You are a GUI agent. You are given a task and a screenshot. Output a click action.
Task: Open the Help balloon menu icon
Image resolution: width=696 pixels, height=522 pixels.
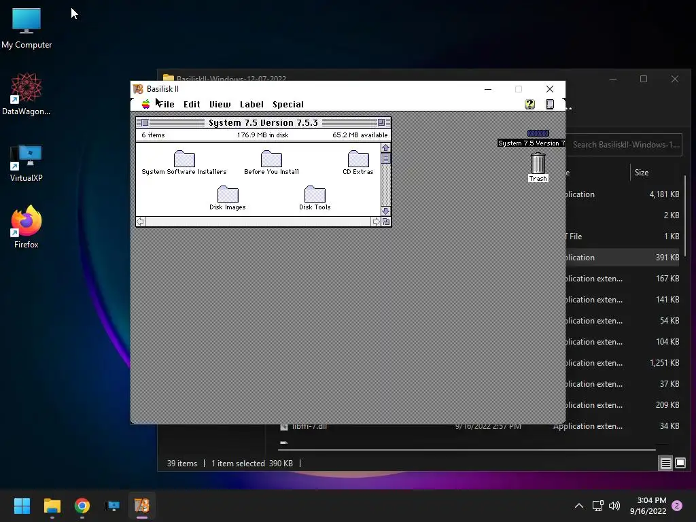(529, 104)
